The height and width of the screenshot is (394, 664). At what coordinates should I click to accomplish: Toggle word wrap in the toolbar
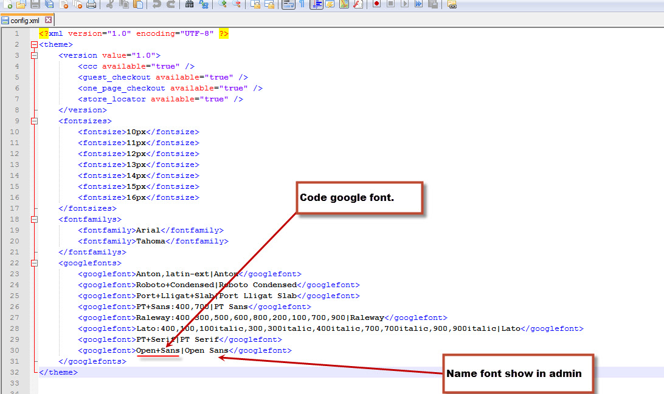pyautogui.click(x=288, y=4)
